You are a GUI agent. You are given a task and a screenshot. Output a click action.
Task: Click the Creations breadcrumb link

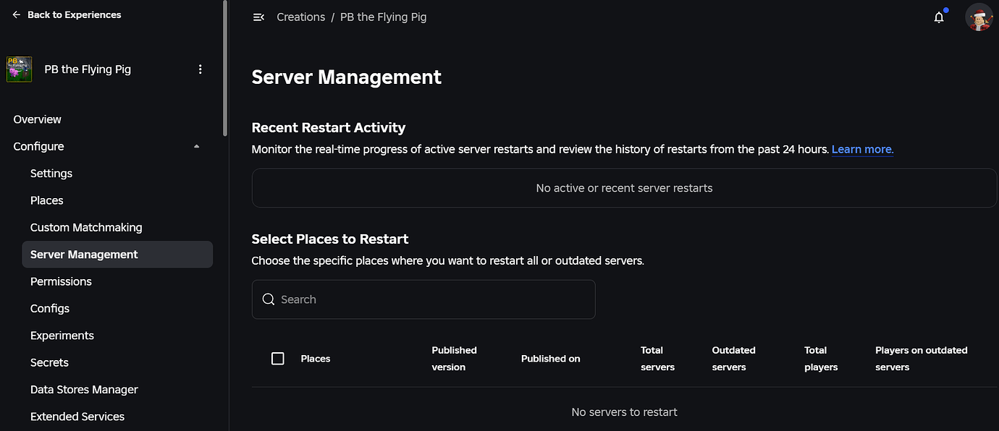[301, 17]
